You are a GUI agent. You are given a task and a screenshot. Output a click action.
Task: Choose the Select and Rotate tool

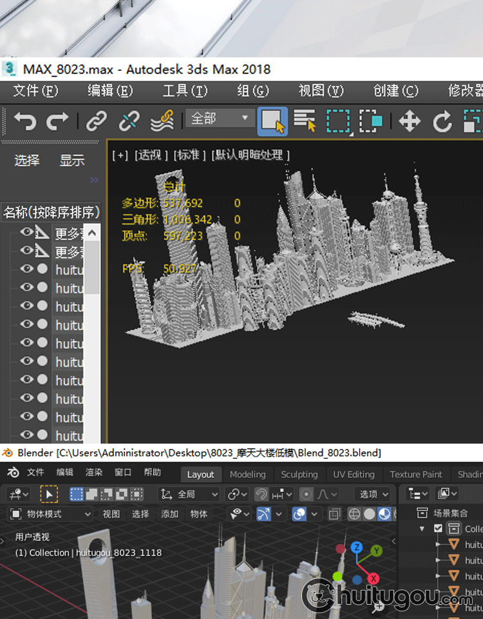coord(442,121)
